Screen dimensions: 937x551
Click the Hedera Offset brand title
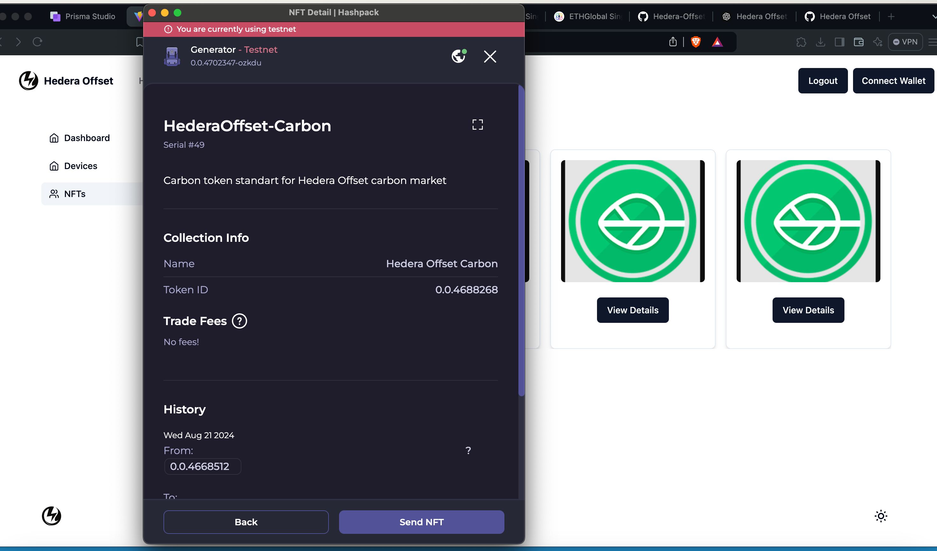point(79,81)
